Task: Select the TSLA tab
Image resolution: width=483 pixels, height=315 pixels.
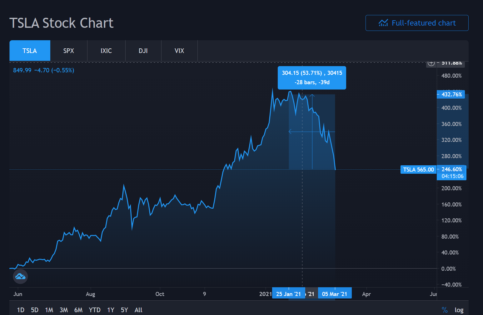Action: (x=30, y=51)
